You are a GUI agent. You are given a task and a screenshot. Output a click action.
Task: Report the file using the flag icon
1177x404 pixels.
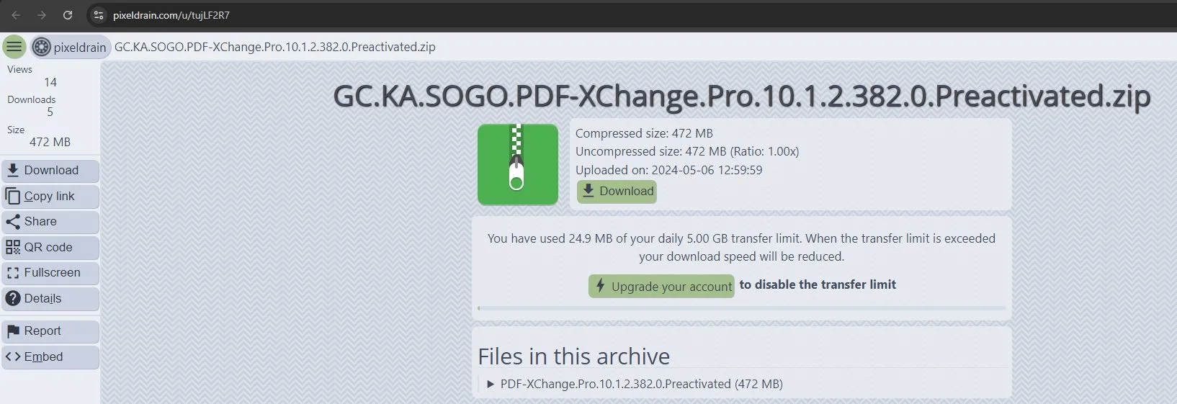[13, 331]
